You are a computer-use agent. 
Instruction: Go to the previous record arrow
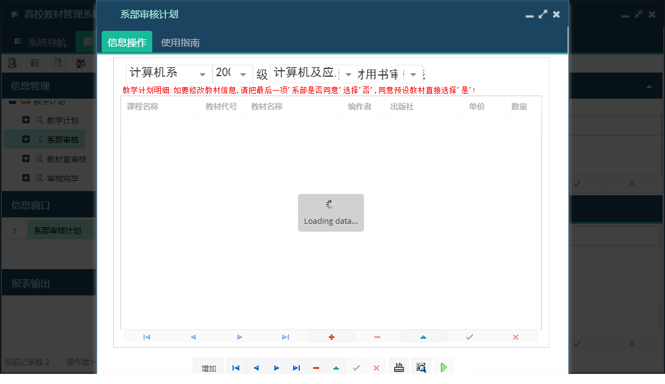[x=193, y=336]
